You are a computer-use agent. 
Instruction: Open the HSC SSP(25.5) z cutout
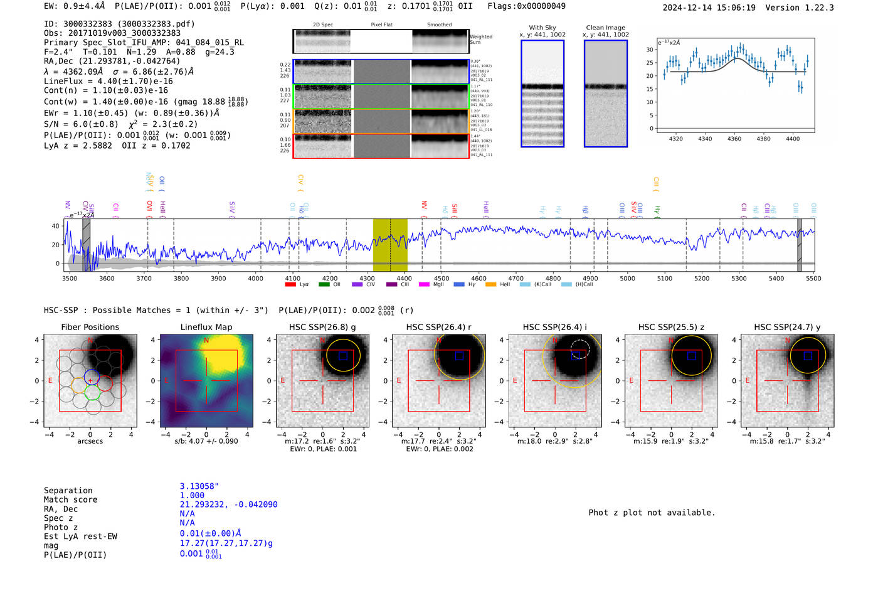coord(671,380)
